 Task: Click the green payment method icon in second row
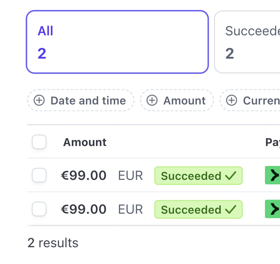(x=273, y=209)
